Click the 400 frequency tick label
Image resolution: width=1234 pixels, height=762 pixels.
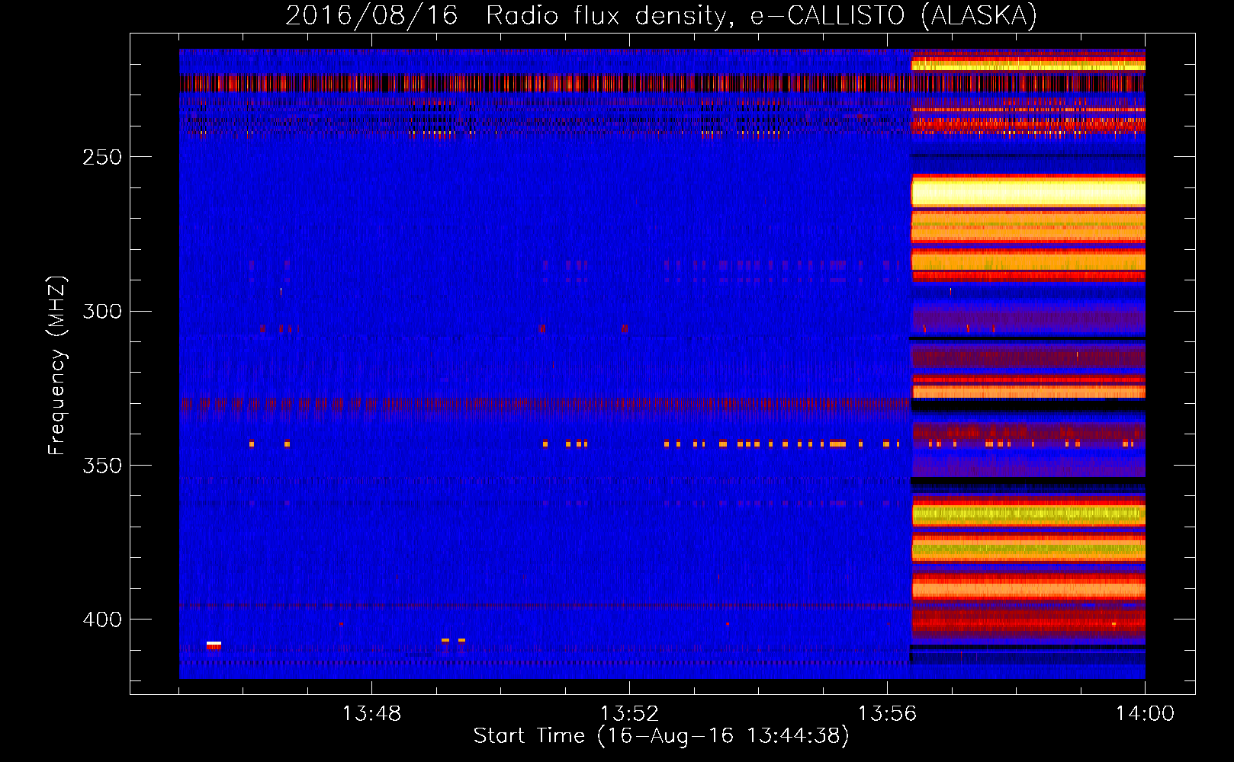click(x=102, y=620)
